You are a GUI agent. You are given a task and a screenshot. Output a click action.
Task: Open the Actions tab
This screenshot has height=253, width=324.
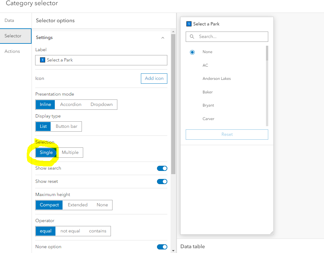(x=12, y=51)
